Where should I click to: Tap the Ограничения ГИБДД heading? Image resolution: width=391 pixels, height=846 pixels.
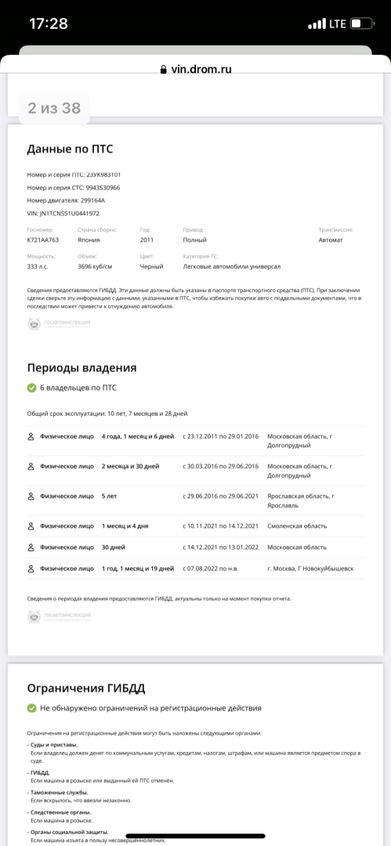86,689
